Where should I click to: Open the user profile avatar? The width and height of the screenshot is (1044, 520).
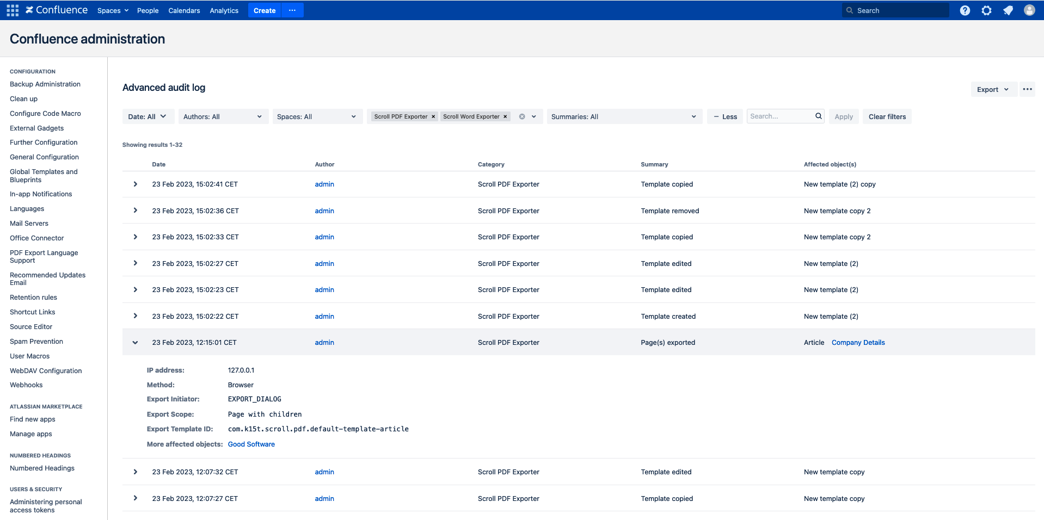pos(1029,10)
